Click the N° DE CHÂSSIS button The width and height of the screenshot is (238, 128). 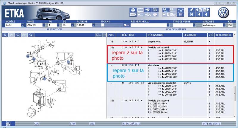coord(131,124)
